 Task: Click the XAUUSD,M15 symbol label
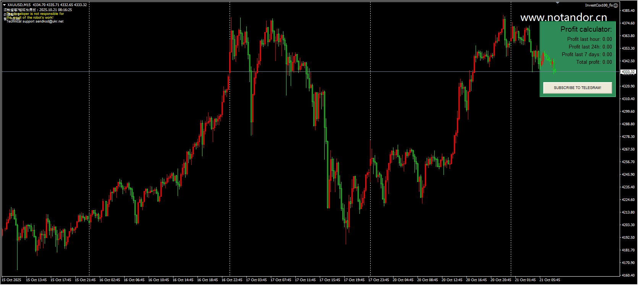point(19,5)
